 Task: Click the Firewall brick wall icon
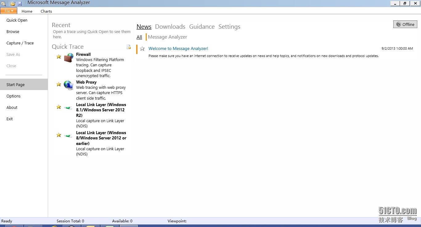[x=68, y=57]
